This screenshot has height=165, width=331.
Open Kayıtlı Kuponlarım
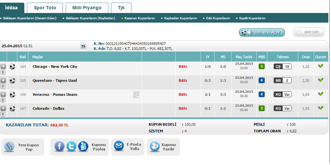(x=252, y=18)
